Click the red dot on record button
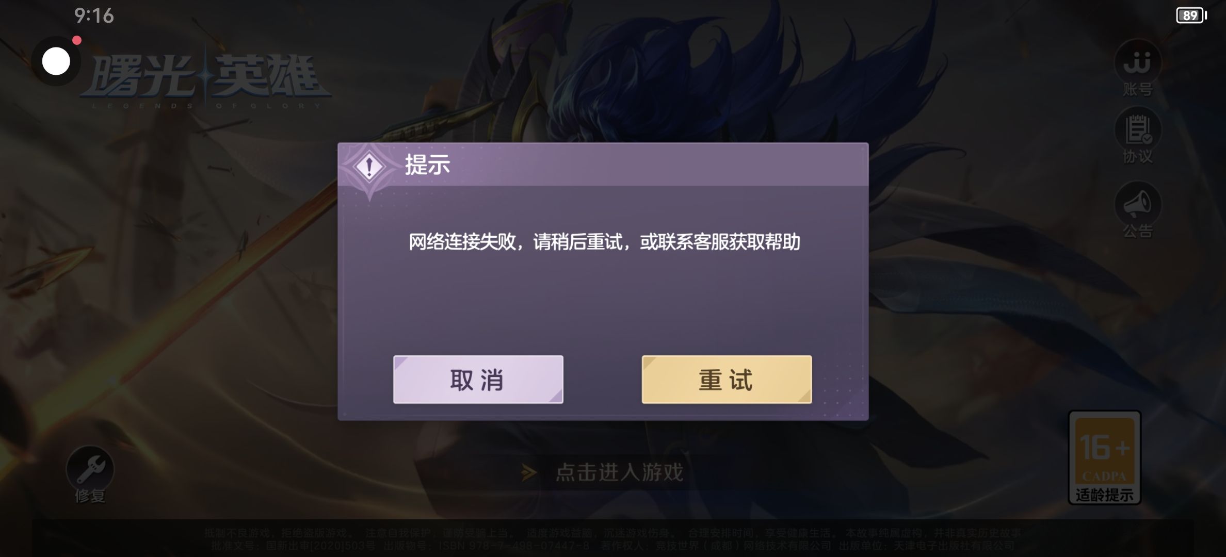The image size is (1226, 557). pos(77,40)
